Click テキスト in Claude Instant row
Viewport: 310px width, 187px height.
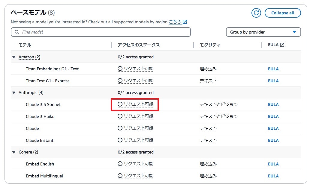click(208, 140)
